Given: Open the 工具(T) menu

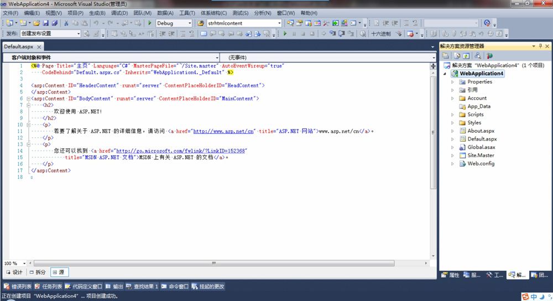Looking at the screenshot, I should (187, 13).
